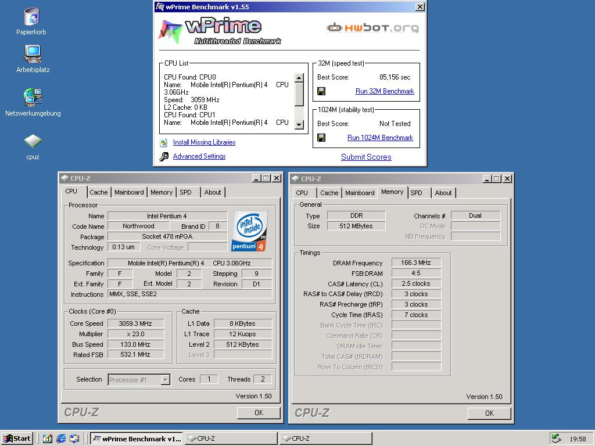Click the floppy save icon for 32M score
Viewport: 595px width, 446px height.
pyautogui.click(x=321, y=91)
